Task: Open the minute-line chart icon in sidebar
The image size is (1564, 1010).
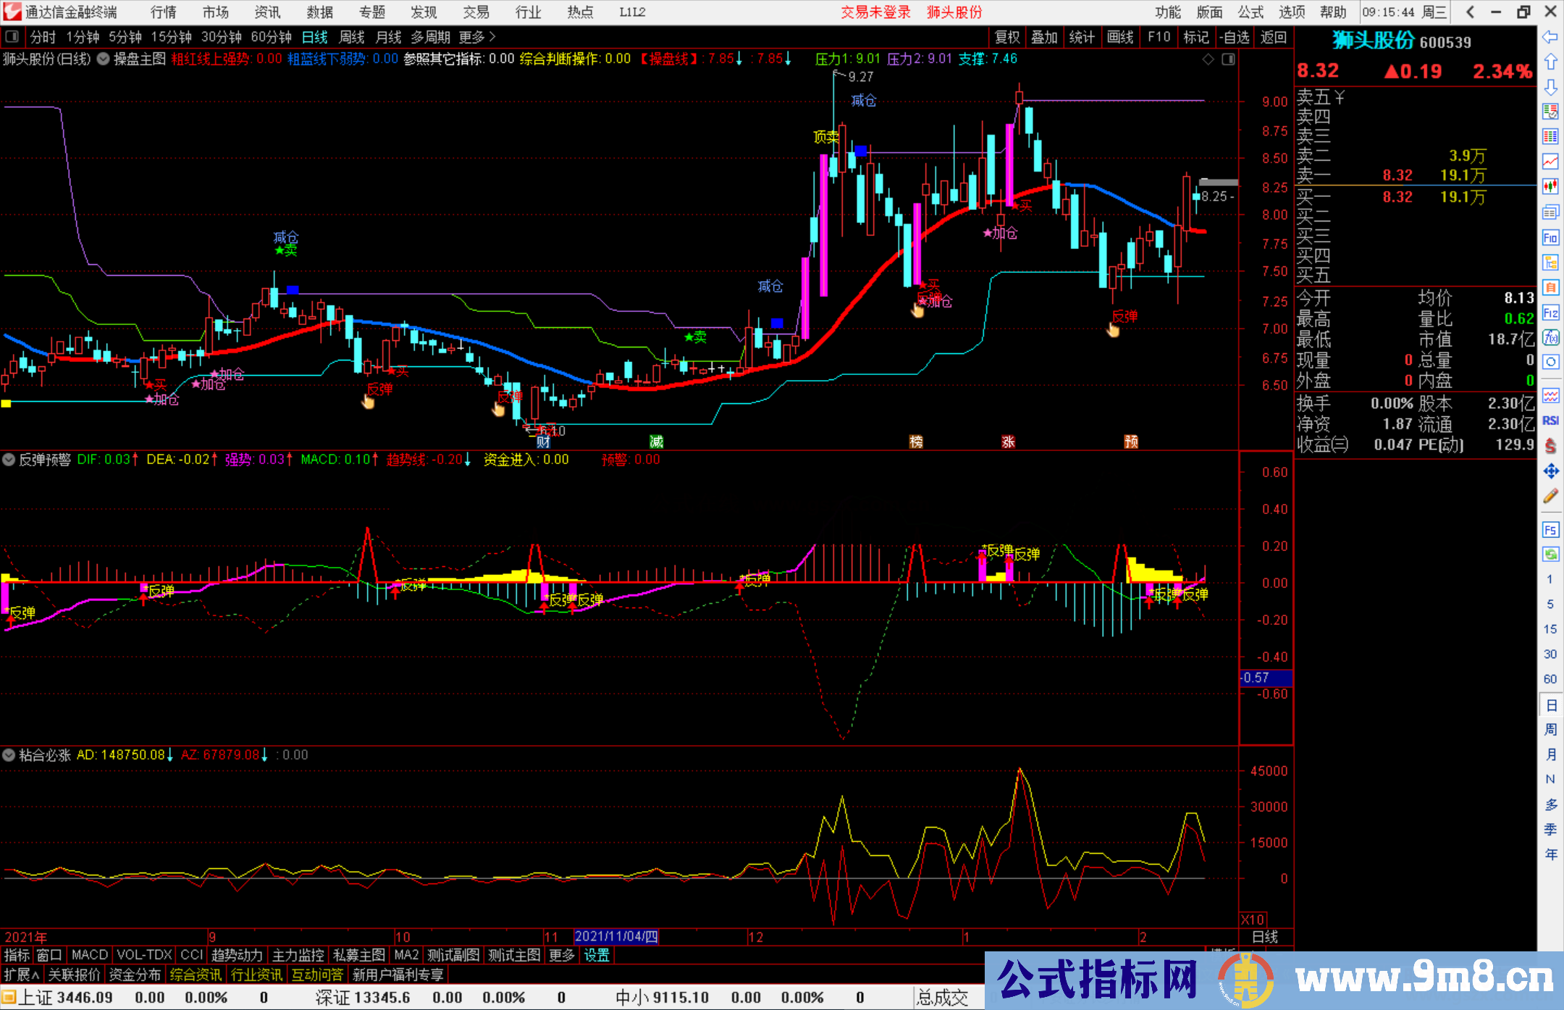Action: [1550, 161]
